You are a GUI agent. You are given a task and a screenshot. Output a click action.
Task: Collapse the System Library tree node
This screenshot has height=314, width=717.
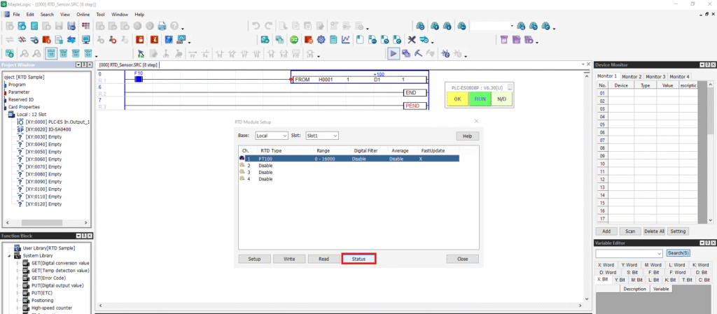tap(10, 256)
